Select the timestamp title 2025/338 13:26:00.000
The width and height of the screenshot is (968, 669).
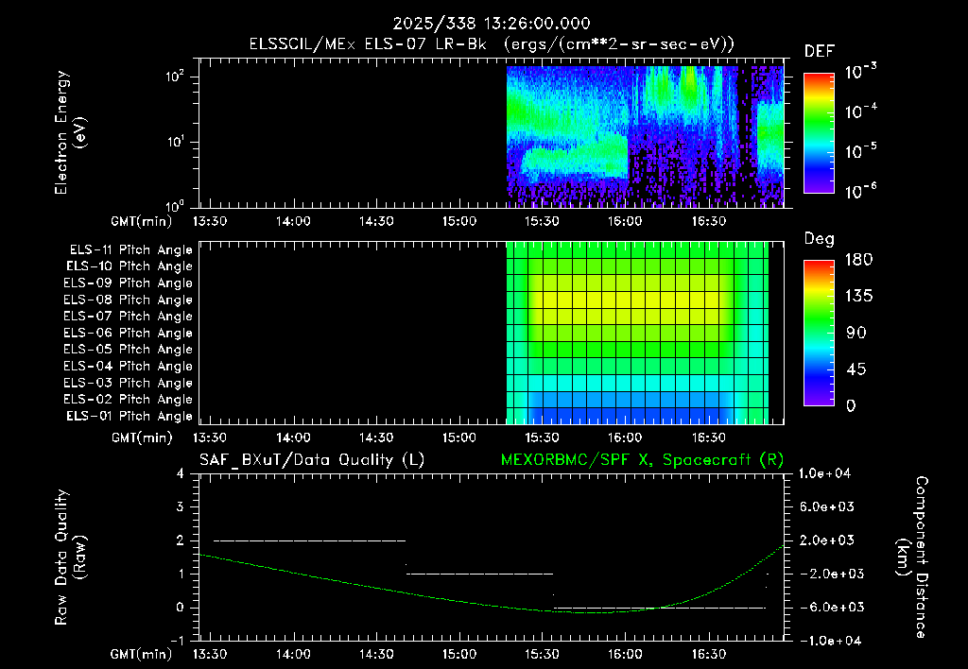click(x=492, y=24)
